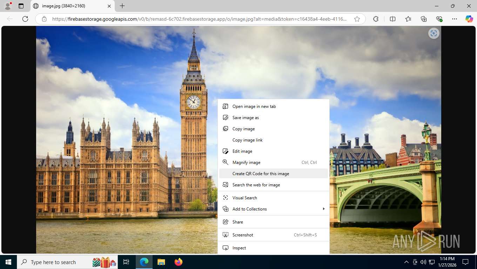The width and height of the screenshot is (477, 269).
Task: Launch the Copilot sidebar icon
Action: [469, 19]
